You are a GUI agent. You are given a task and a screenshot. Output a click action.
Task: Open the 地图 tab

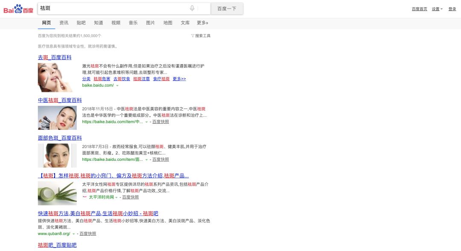pos(168,23)
